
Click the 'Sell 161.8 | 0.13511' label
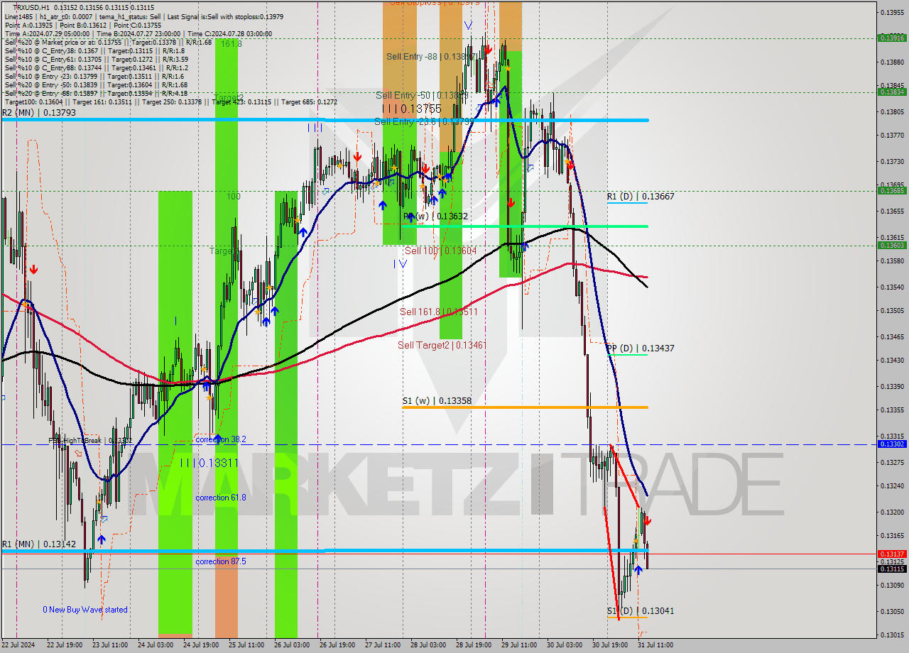click(438, 312)
